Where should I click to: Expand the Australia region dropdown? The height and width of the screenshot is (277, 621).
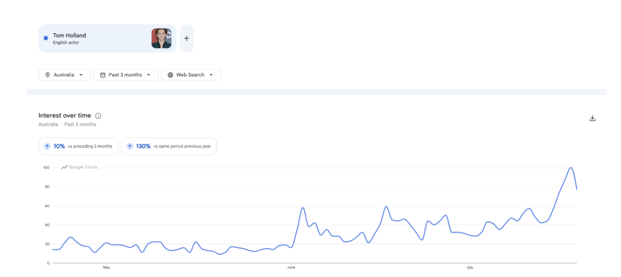point(64,75)
